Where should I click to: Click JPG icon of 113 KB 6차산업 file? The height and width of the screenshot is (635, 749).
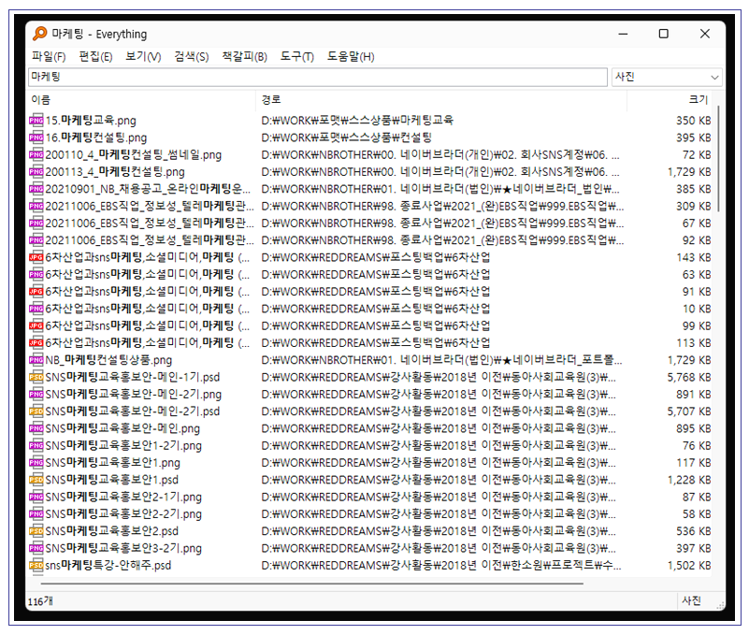pos(36,342)
